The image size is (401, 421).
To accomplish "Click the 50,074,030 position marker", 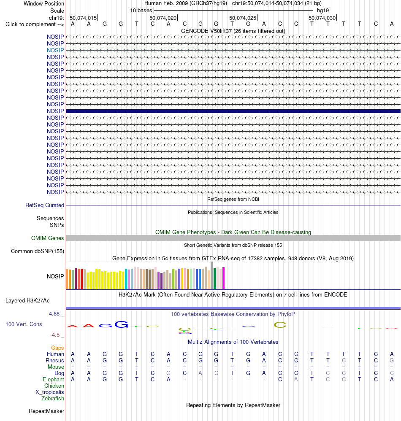I will [x=322, y=18].
